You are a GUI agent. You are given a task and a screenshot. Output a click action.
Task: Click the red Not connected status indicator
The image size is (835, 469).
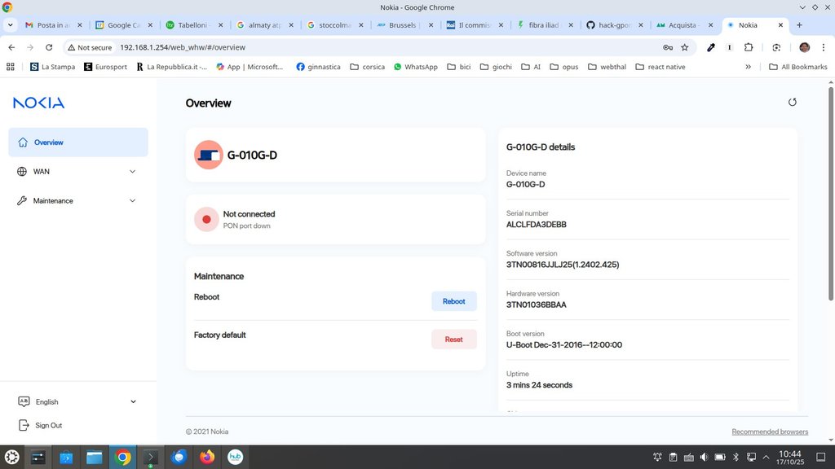point(206,219)
